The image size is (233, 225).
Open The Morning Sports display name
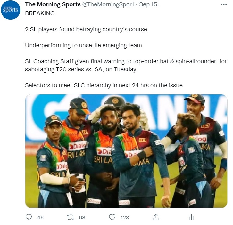coord(53,4)
